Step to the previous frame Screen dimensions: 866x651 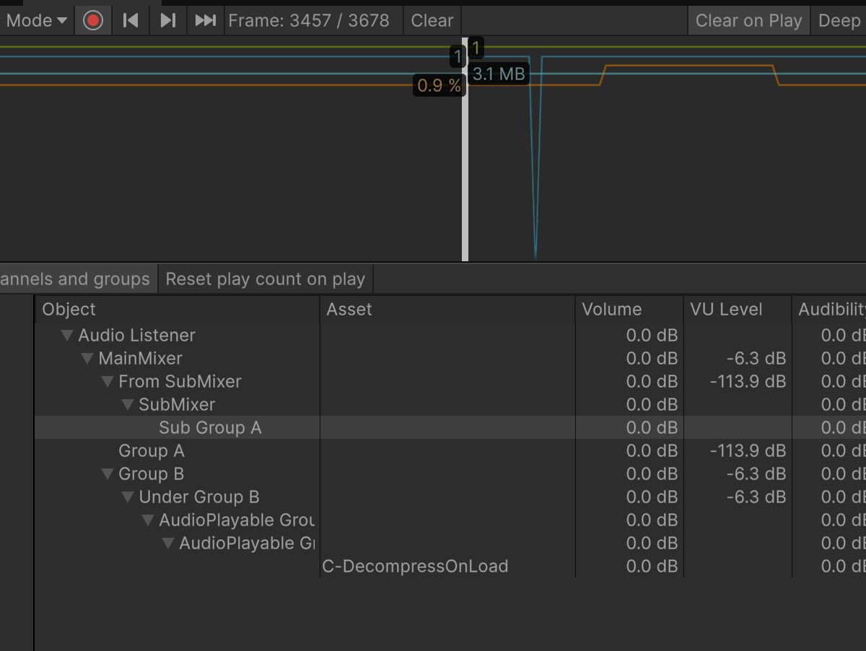coord(131,20)
